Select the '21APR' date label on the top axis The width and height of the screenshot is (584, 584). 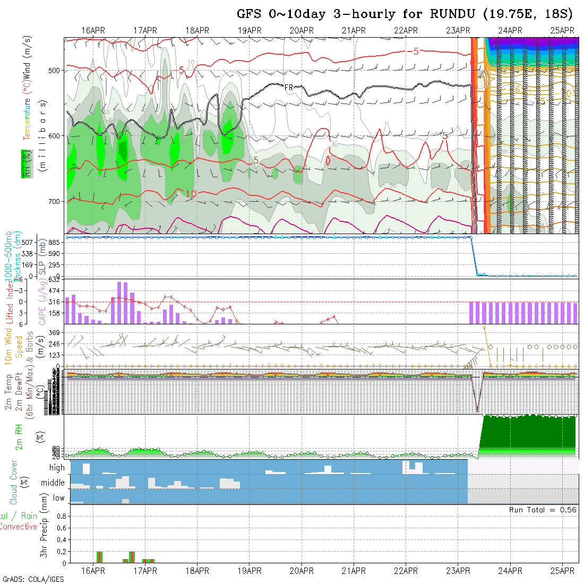coord(354,31)
